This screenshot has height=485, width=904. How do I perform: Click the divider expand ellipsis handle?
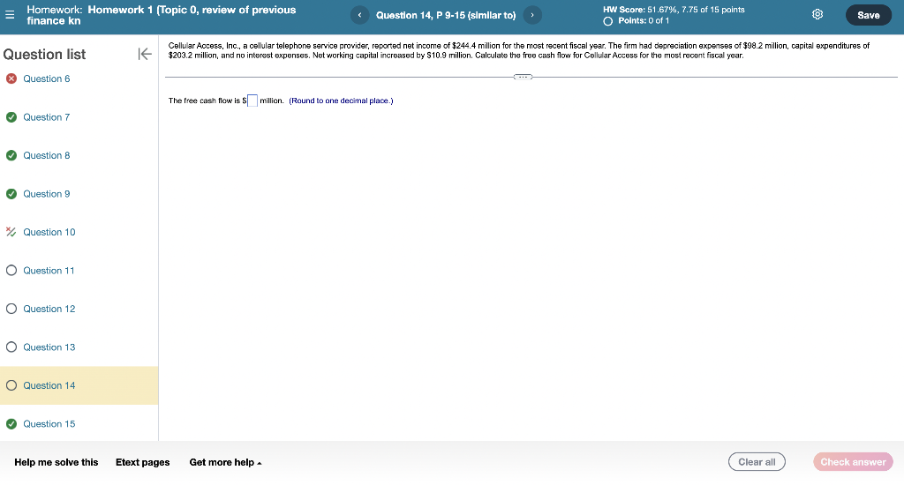[523, 77]
